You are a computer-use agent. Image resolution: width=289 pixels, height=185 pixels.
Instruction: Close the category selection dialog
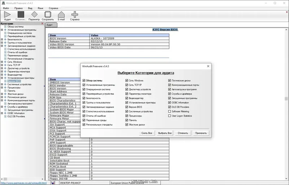[208, 66]
